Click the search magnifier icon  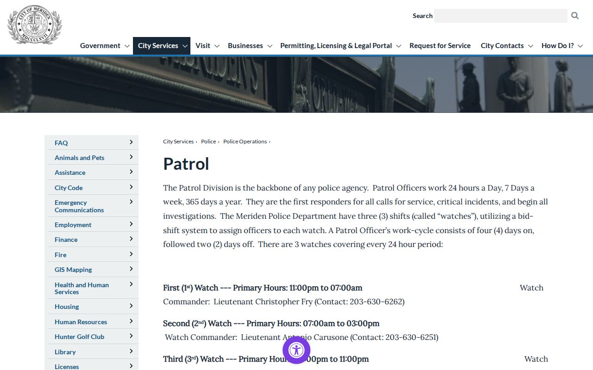click(x=575, y=16)
